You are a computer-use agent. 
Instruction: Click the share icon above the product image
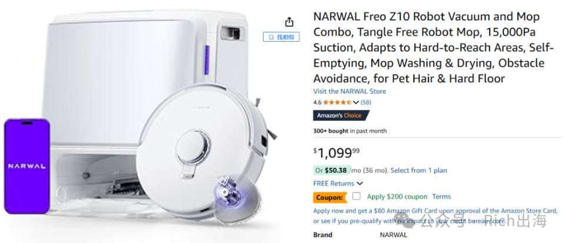pos(289,22)
